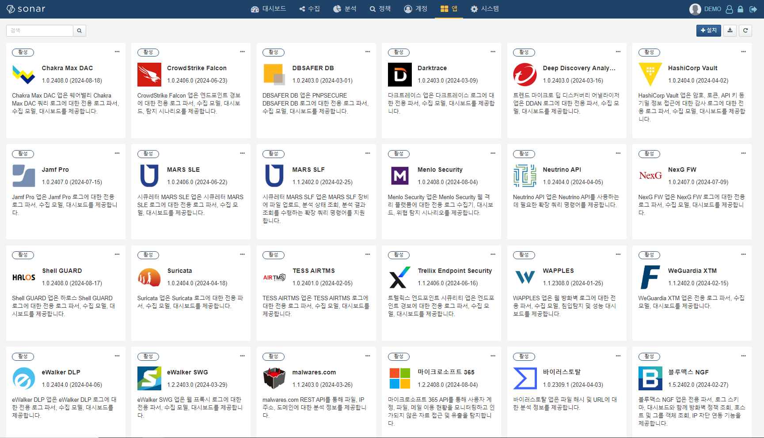The height and width of the screenshot is (438, 764).
Task: Open the 정책 menu
Action: [x=380, y=9]
